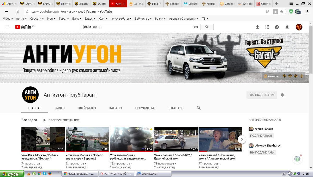Click the floating globe widget icon
313x177 pixels.
(297, 159)
